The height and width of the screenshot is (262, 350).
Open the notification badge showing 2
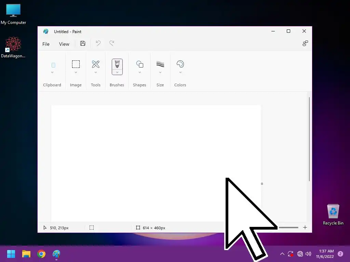click(340, 254)
